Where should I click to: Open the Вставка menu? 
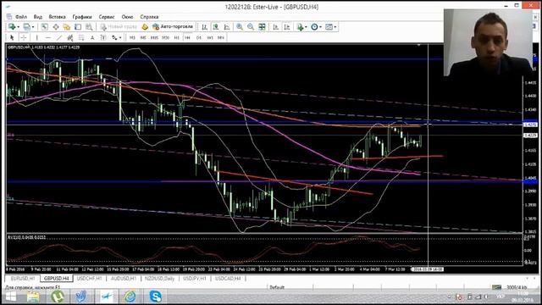point(57,17)
